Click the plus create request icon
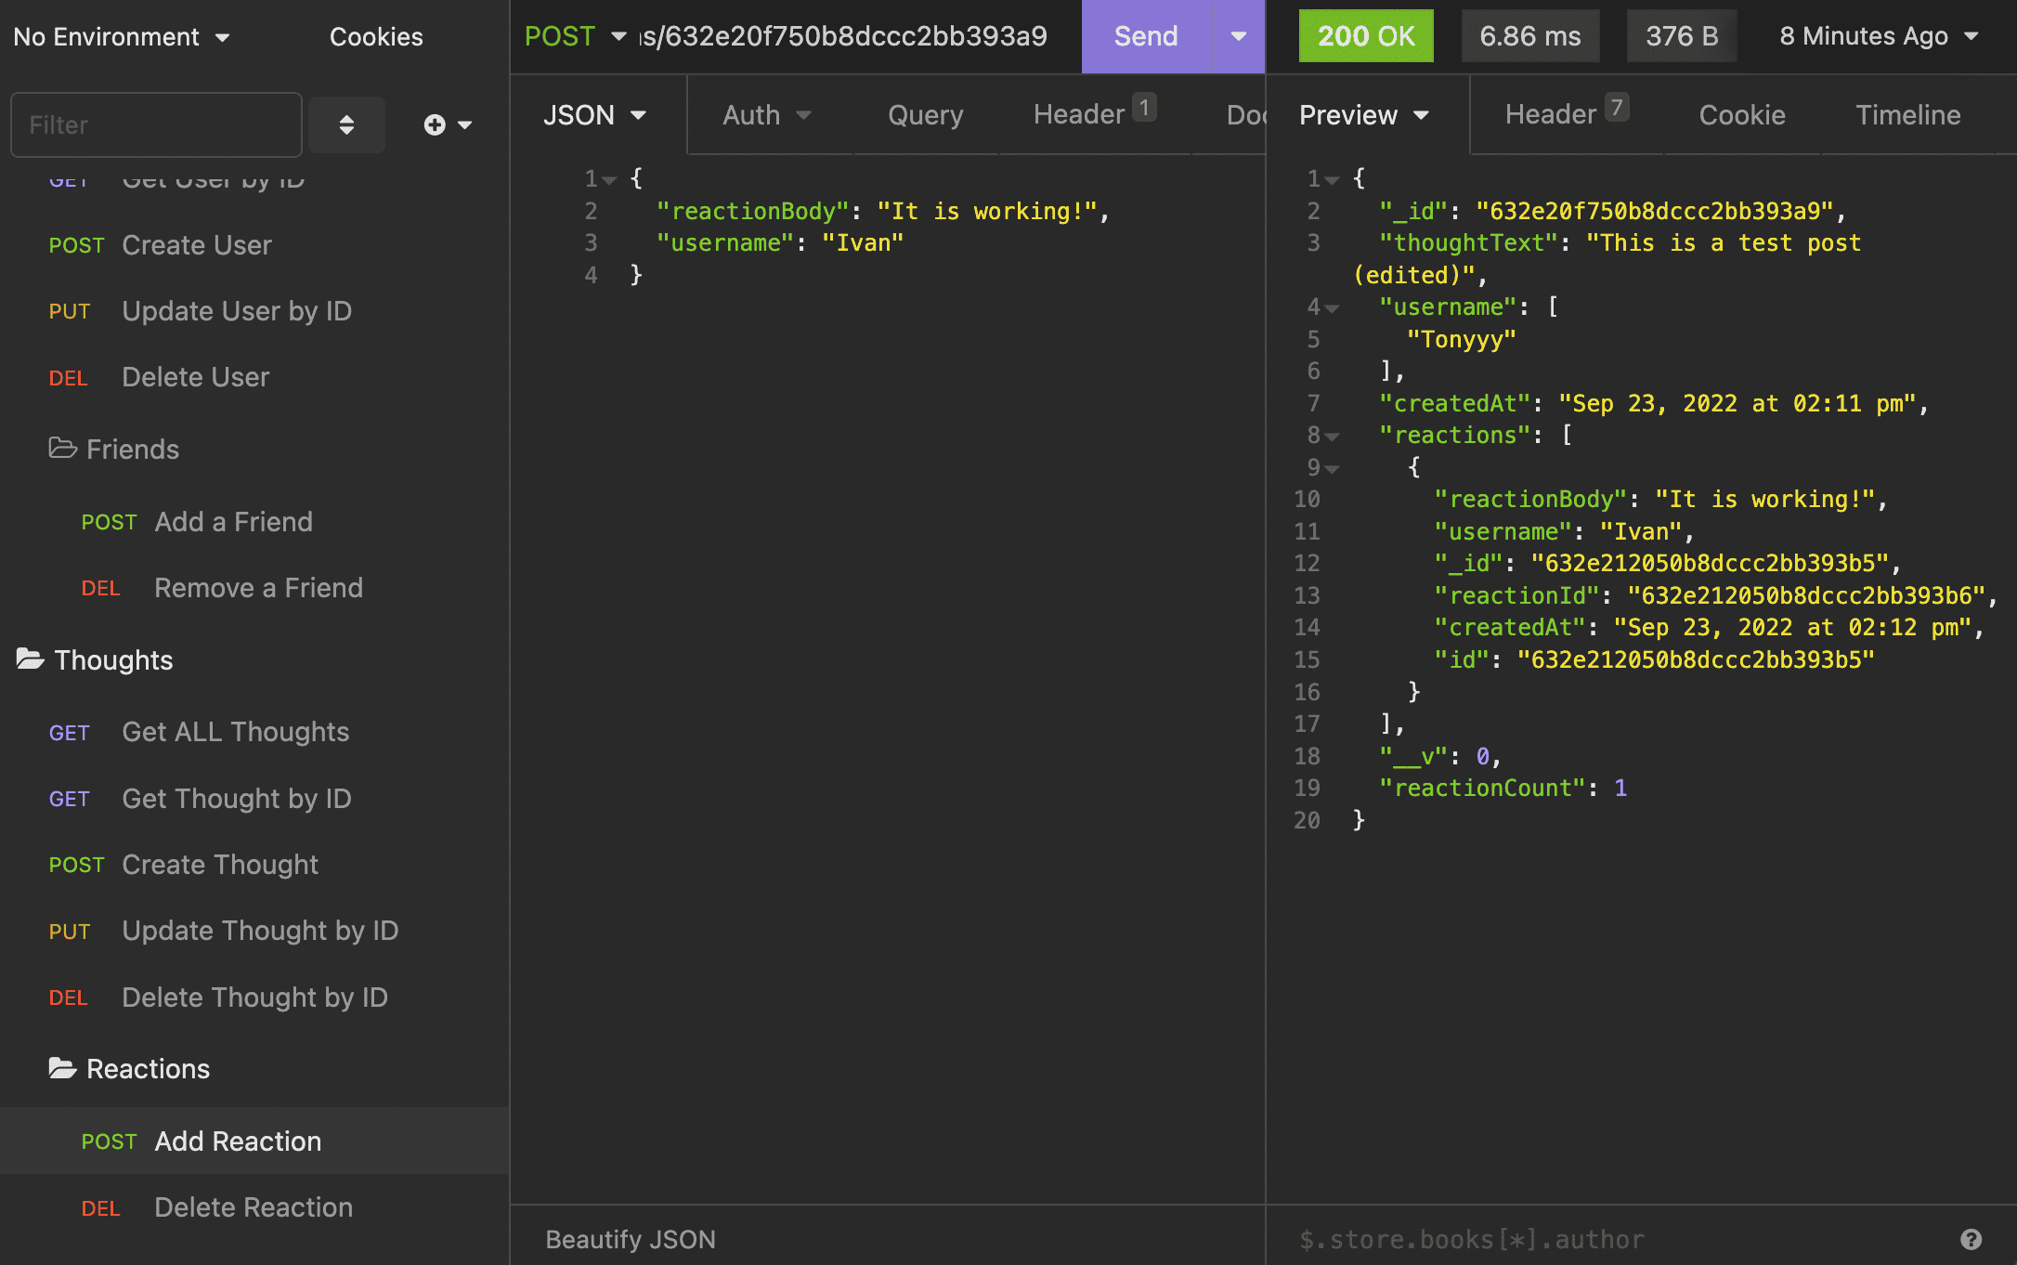This screenshot has height=1265, width=2017. pos(448,124)
